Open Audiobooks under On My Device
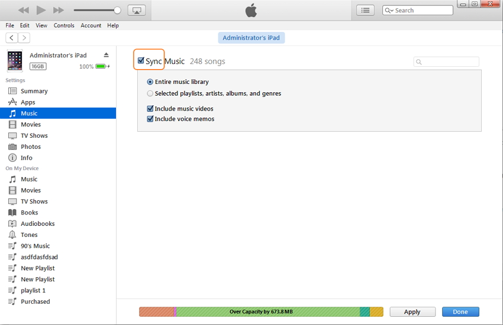503x325 pixels. pyautogui.click(x=37, y=223)
